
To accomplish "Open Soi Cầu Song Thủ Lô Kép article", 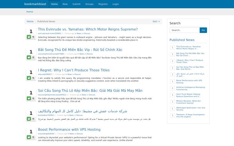I will pyautogui.click(x=90, y=91).
